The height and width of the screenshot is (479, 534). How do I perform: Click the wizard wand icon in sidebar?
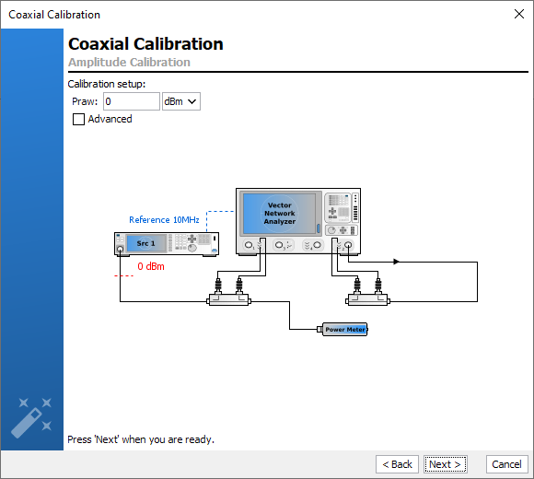pyautogui.click(x=31, y=417)
